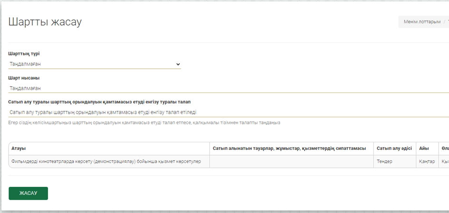449x213 pixels.
Task: Click the Сатып алу әдісі column header
Action: (x=394, y=148)
